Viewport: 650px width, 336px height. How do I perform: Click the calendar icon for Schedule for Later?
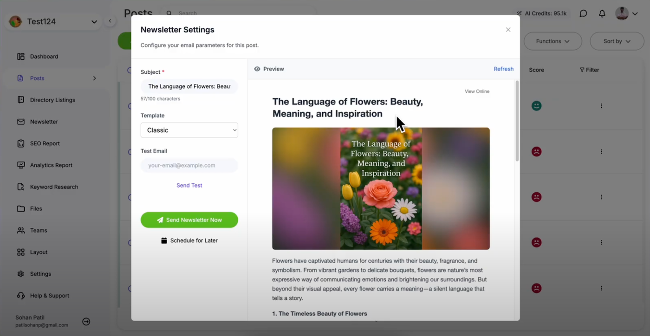point(164,240)
